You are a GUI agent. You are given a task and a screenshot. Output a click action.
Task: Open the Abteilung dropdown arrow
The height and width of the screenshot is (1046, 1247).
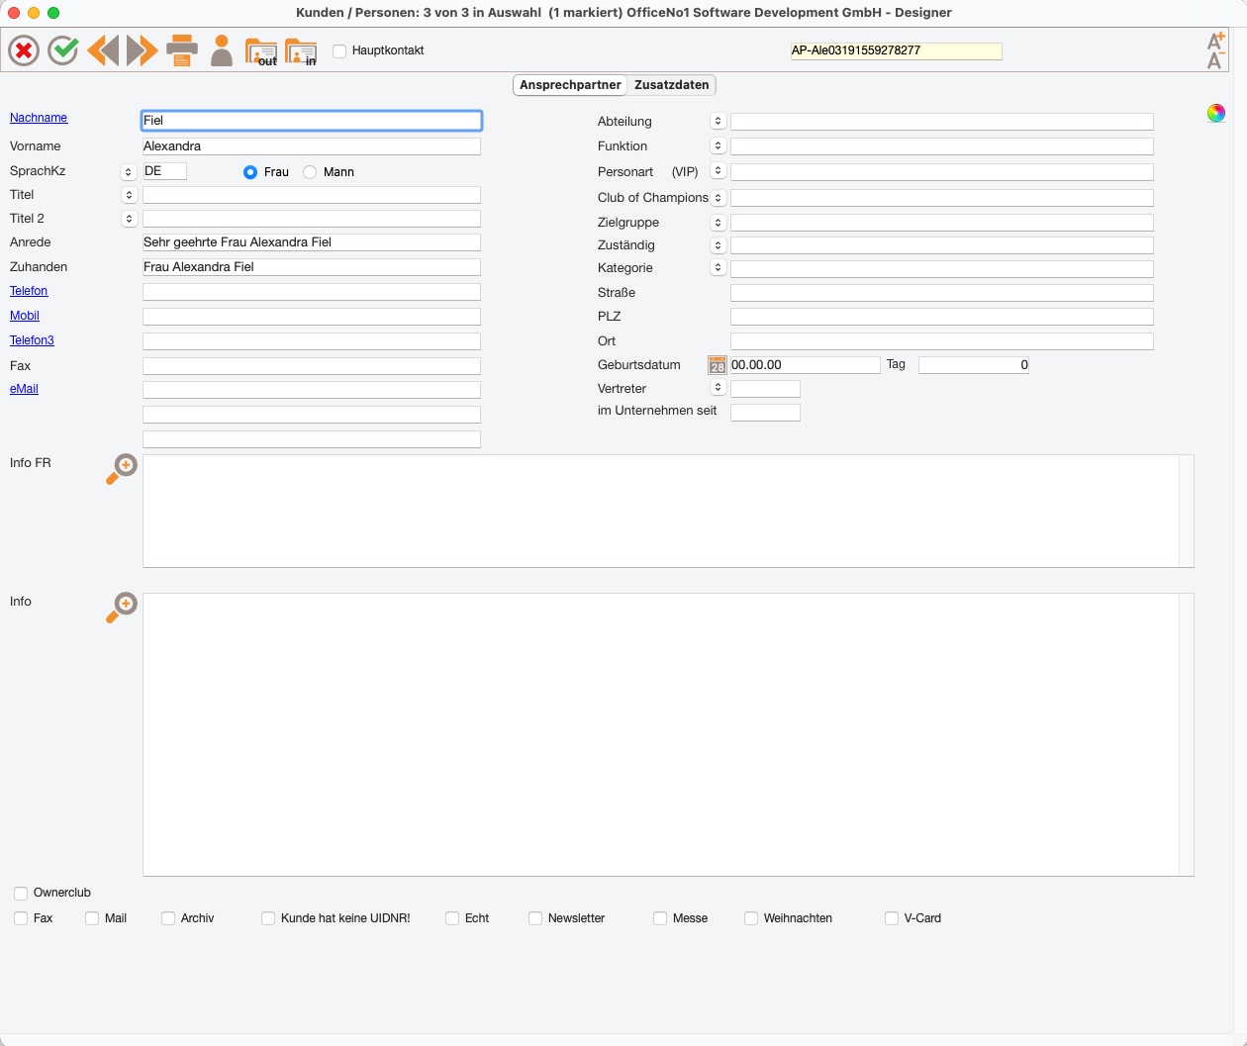click(719, 121)
